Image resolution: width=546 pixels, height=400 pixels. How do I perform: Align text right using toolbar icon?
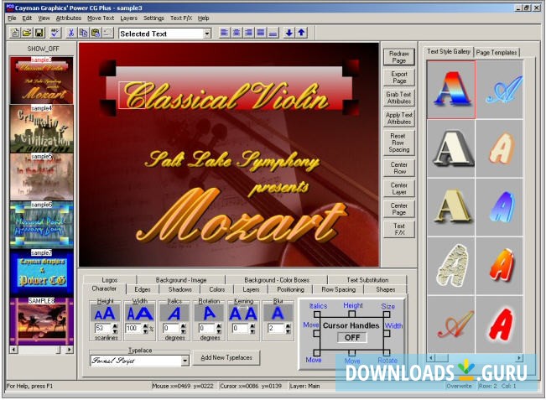tap(248, 33)
